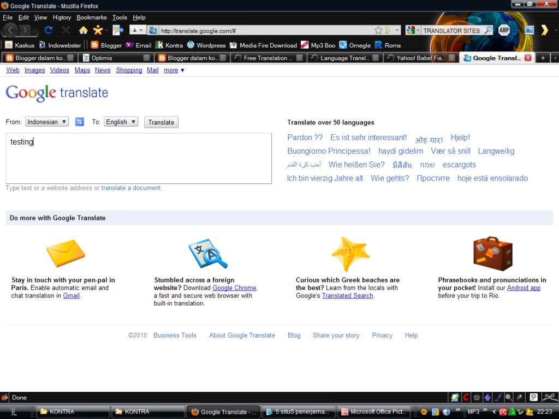Open the To language dropdown (English)

tap(121, 122)
